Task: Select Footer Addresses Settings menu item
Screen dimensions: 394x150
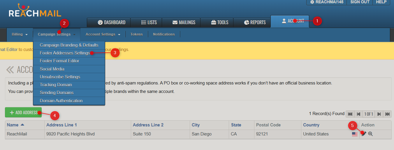Action: (x=65, y=53)
